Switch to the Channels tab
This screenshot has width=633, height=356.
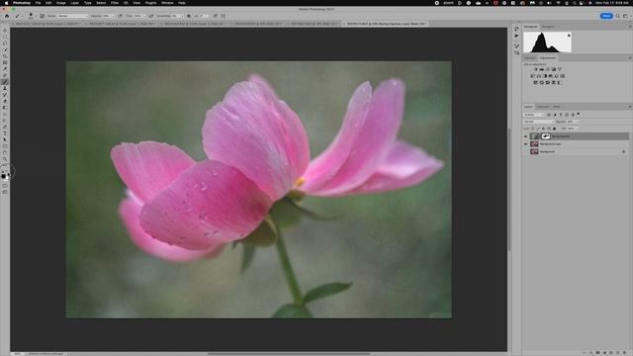(x=543, y=107)
